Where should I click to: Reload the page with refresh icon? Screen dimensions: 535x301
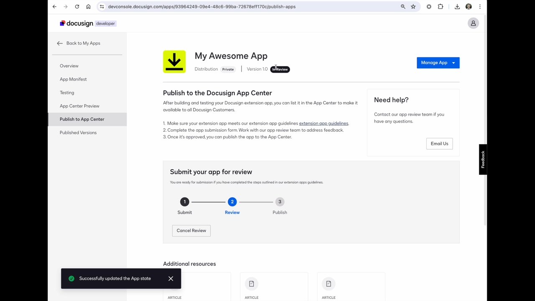pos(77,7)
